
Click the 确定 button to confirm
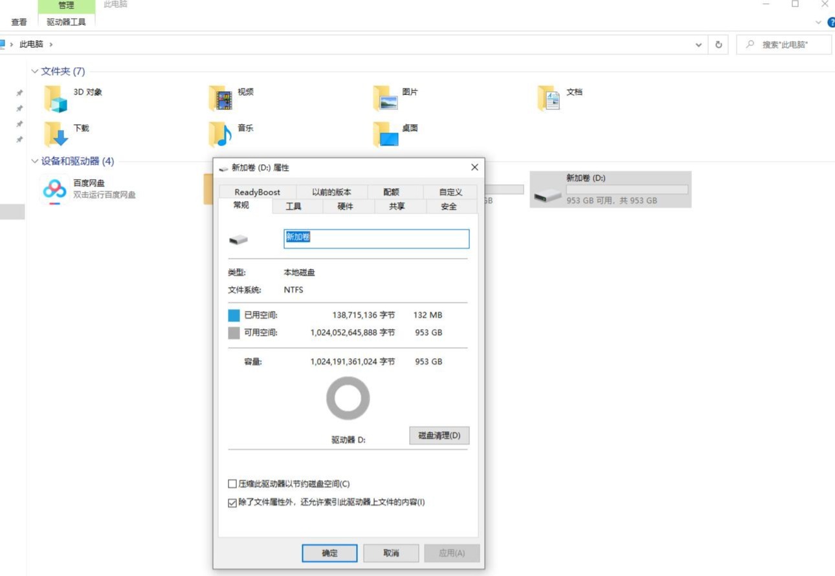[x=329, y=553]
